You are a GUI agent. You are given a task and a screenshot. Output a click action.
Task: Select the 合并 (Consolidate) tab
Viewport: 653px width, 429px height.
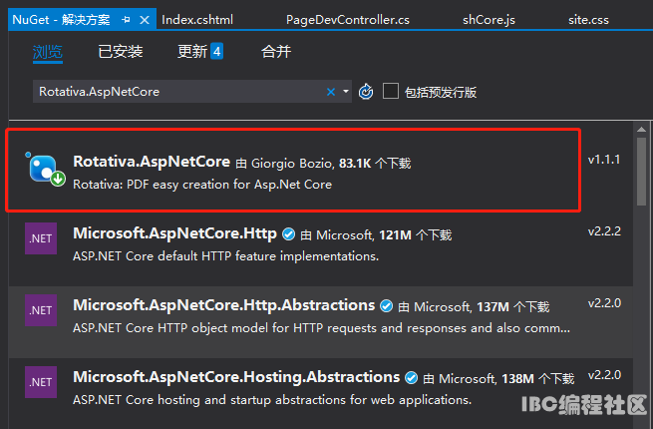point(276,52)
